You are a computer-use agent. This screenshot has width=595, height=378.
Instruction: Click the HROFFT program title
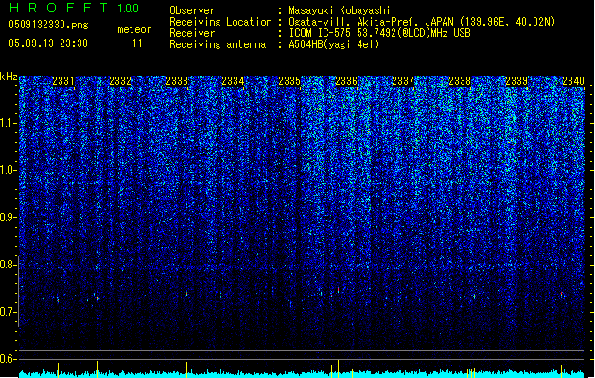pyautogui.click(x=59, y=8)
